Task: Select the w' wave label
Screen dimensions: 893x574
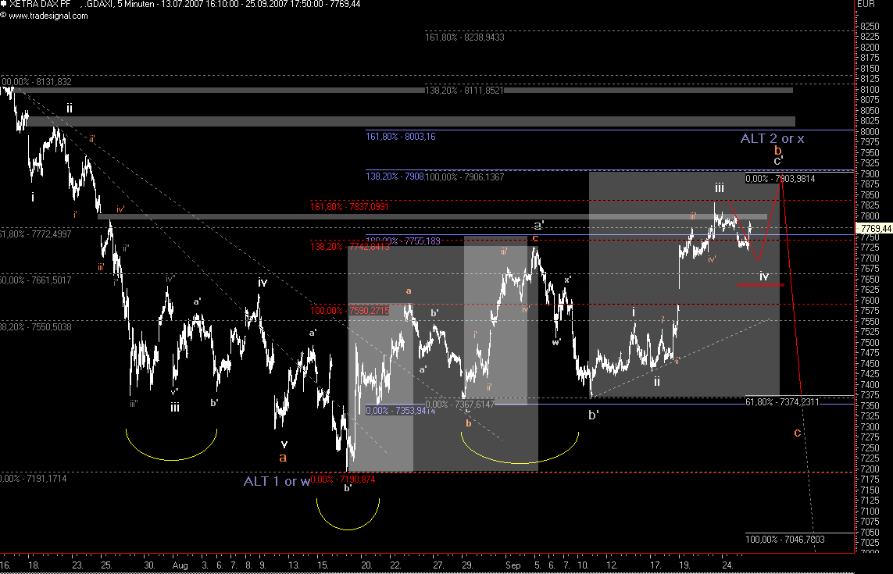Action: tap(556, 342)
